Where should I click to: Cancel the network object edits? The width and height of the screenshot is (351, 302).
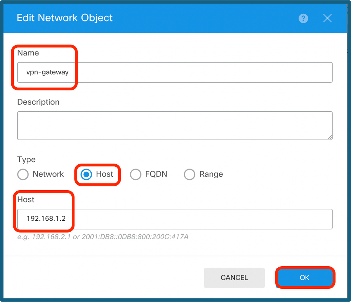[x=234, y=278]
